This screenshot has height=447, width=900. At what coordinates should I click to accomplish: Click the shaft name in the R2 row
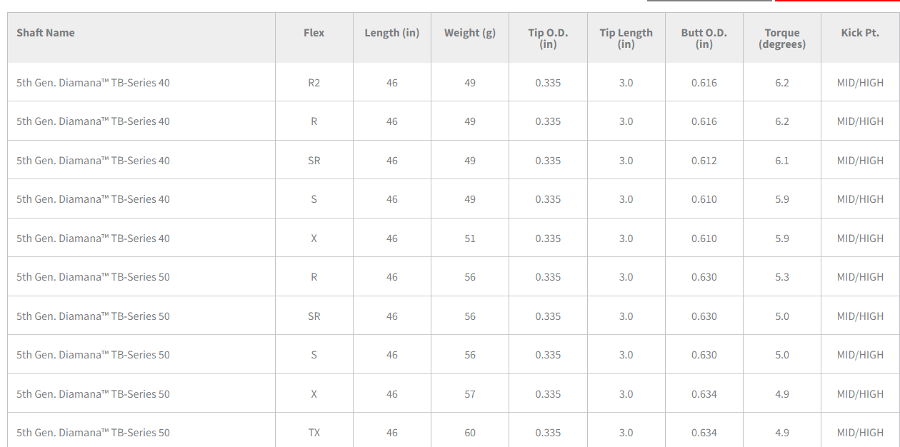tap(93, 83)
